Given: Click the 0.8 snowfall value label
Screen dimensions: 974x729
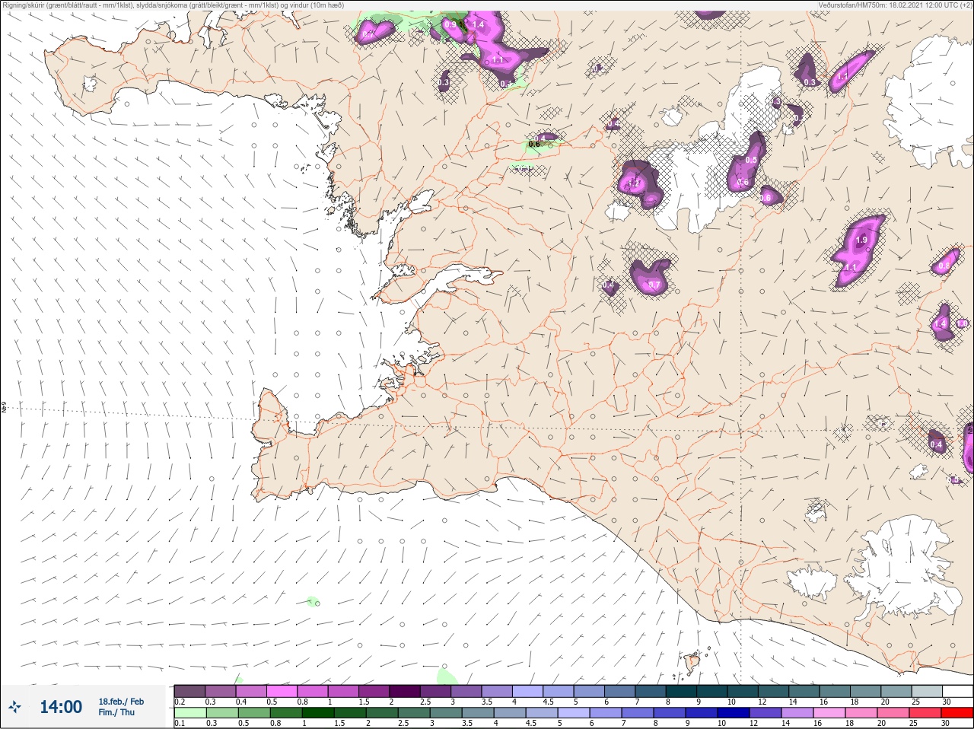Looking at the screenshot, I should [x=944, y=266].
